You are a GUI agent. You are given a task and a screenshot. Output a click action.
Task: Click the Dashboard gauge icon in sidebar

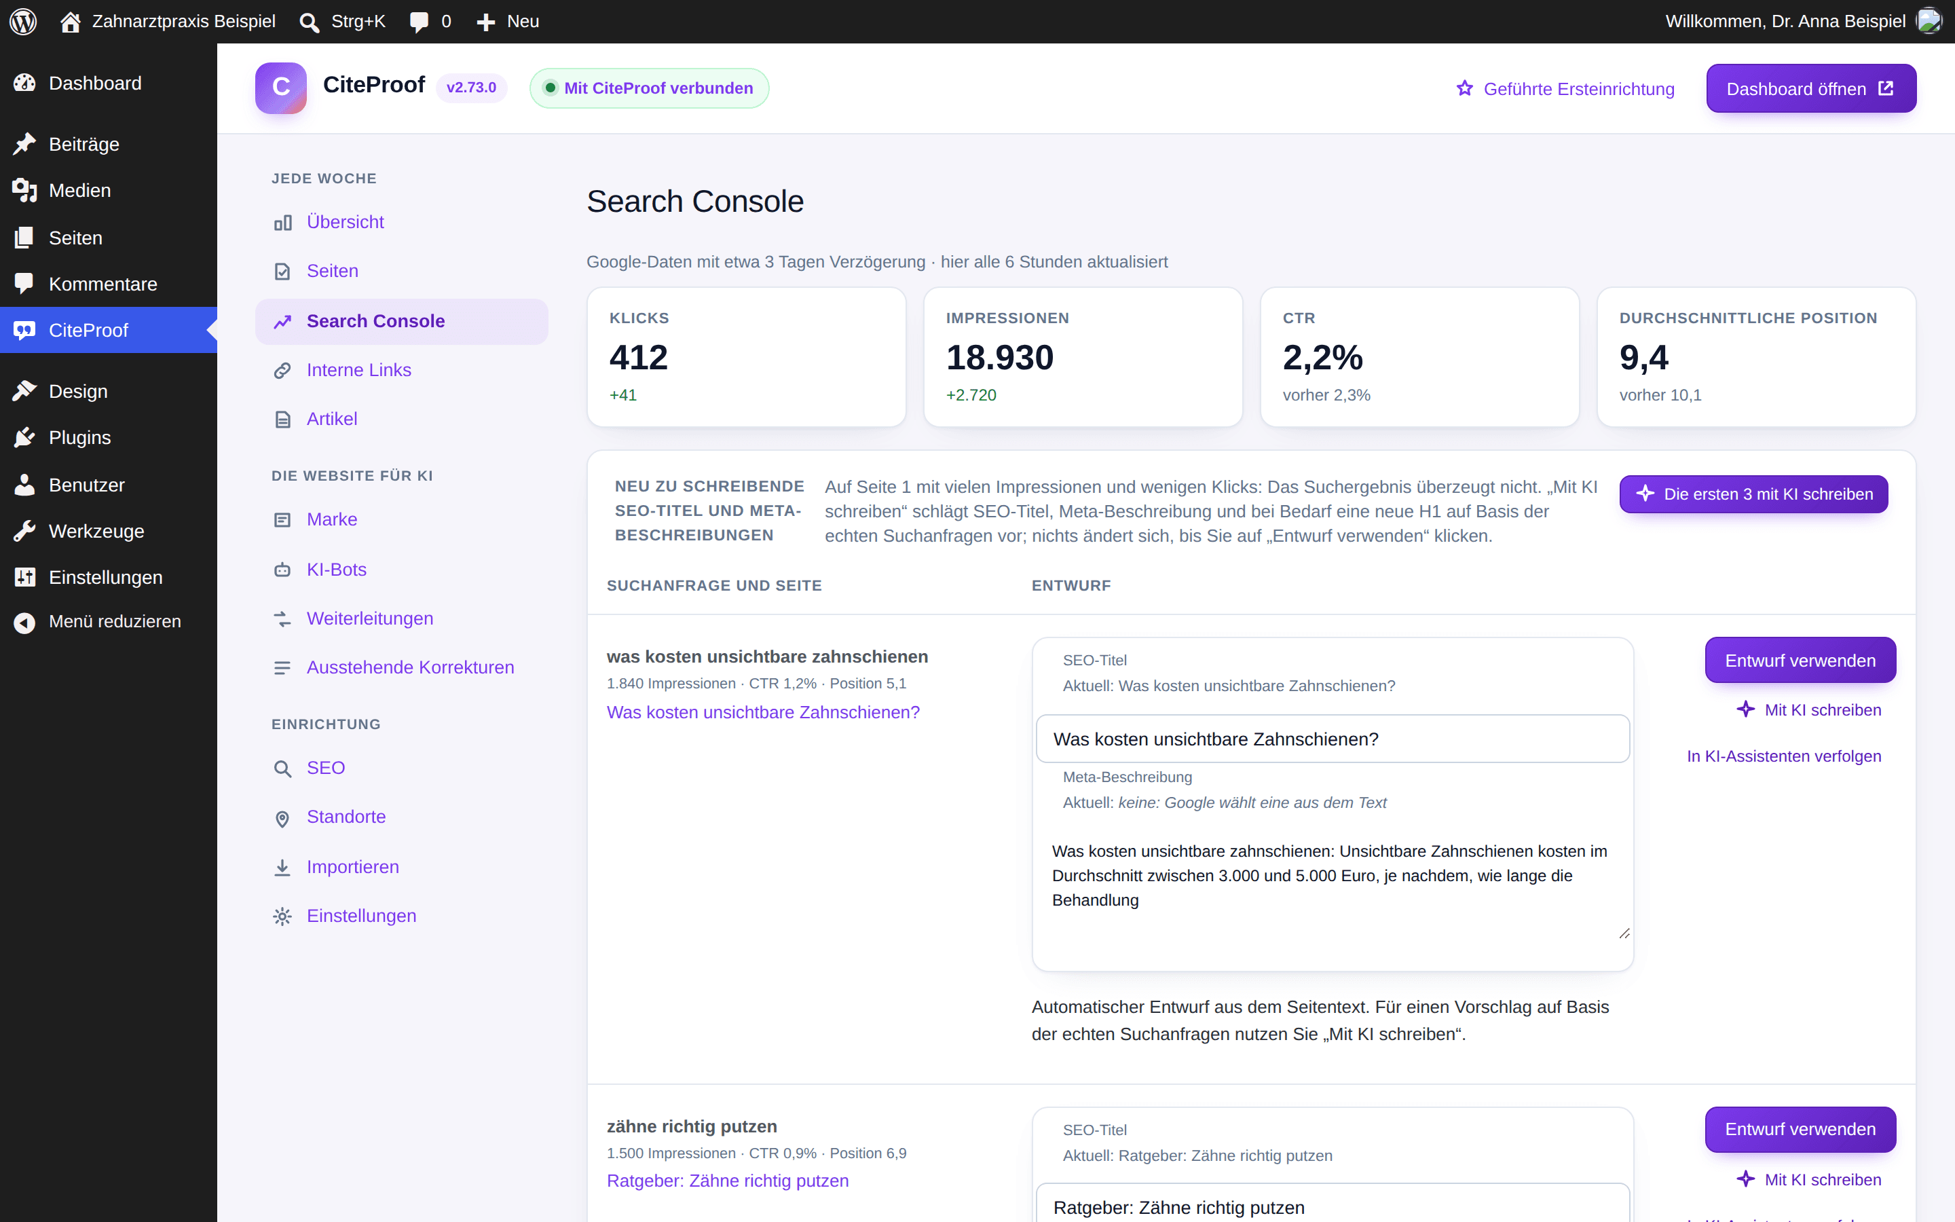pyautogui.click(x=24, y=84)
